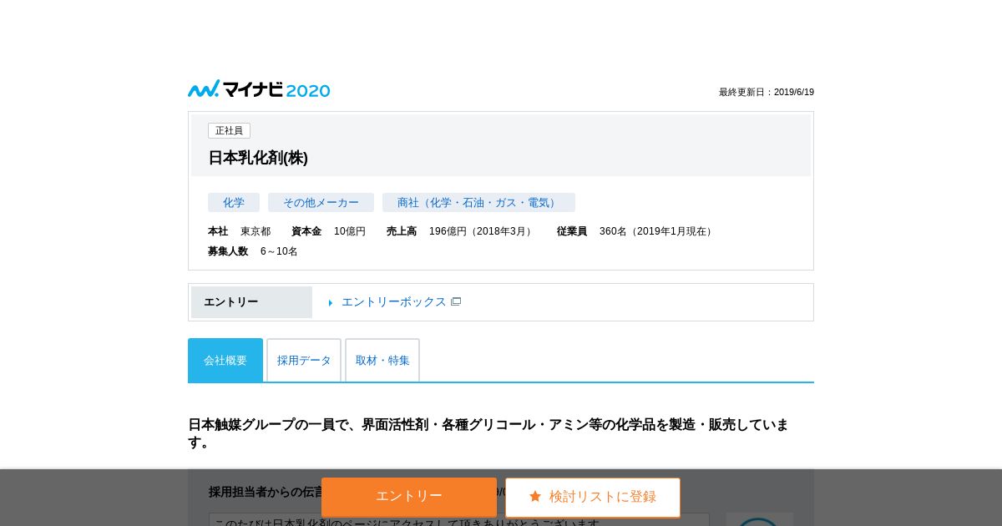Select the 会社概要 tab

pos(225,360)
